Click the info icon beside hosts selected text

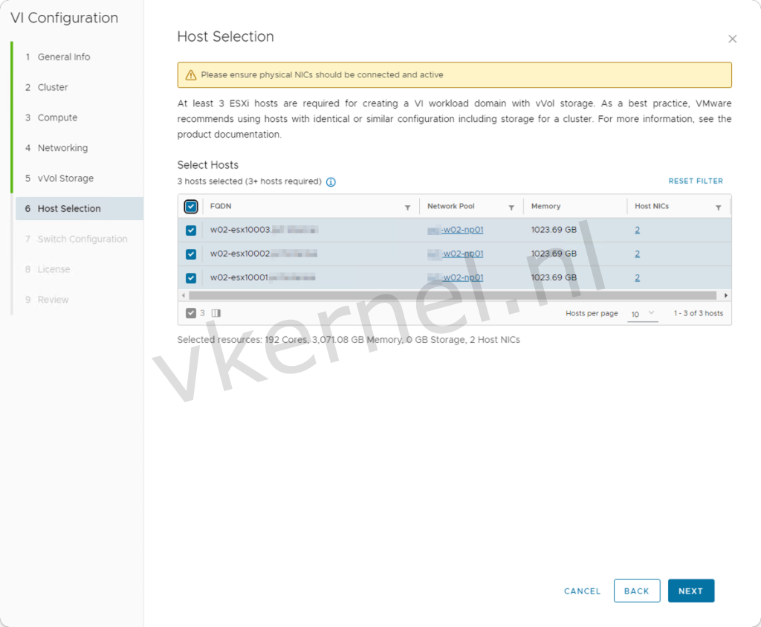pos(331,181)
